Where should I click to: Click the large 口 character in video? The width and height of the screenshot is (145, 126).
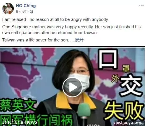[x=108, y=59]
